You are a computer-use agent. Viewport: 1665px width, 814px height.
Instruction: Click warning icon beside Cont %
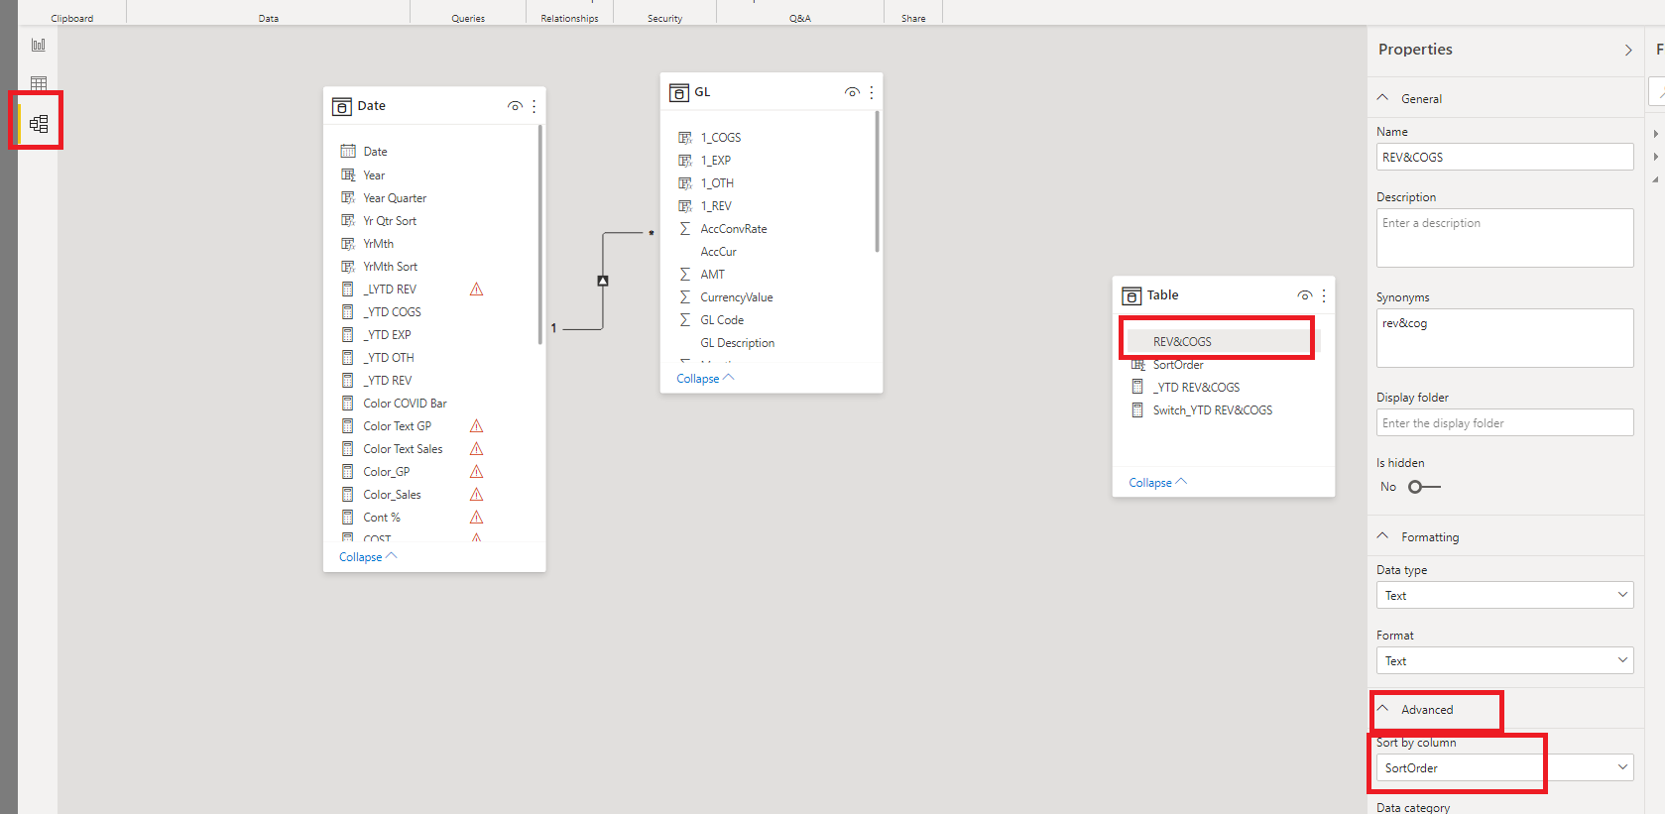pos(476,518)
